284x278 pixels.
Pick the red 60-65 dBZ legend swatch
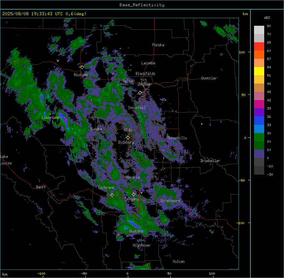click(259, 47)
